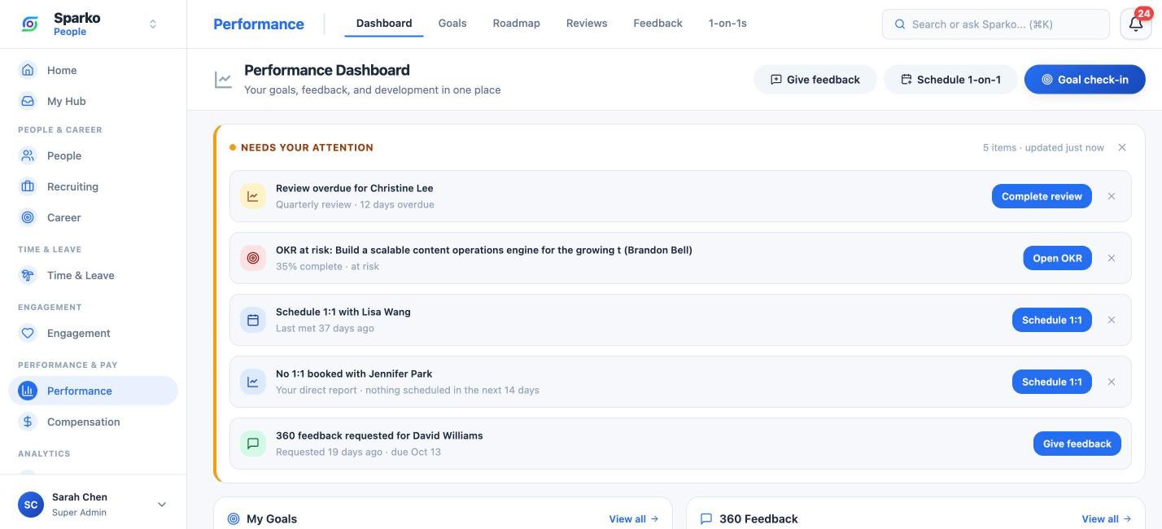This screenshot has height=529, width=1162.
Task: Click the chart icon beside Jennifer Park
Action: click(253, 382)
